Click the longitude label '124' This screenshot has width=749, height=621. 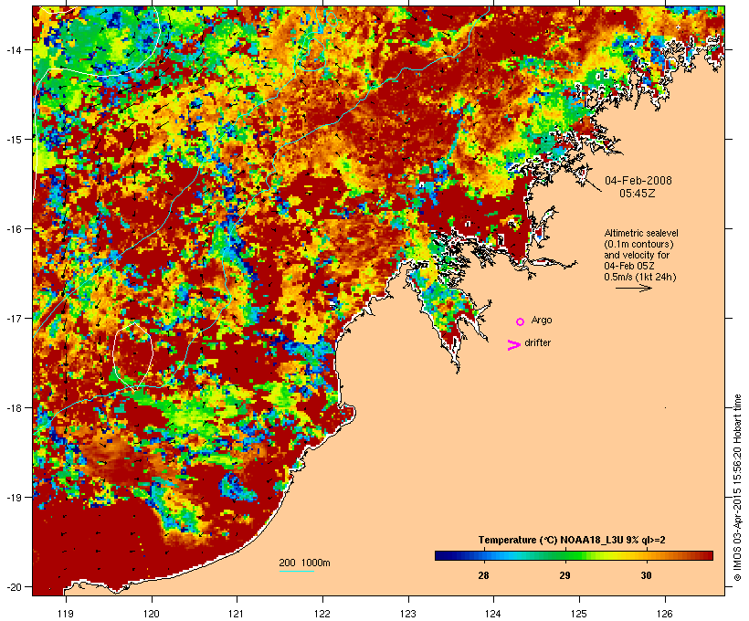[494, 614]
